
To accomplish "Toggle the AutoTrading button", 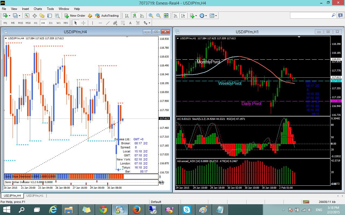I will [106, 16].
